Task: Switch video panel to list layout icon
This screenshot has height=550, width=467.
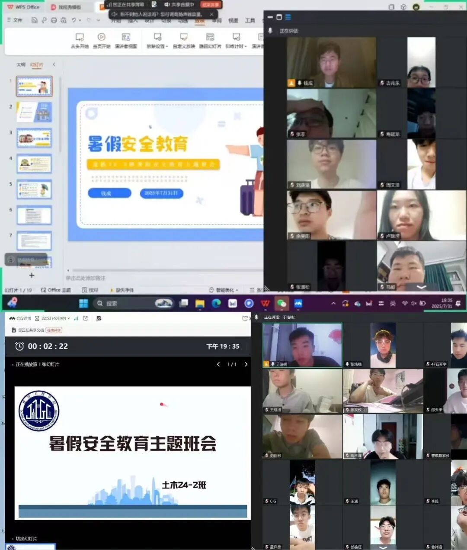Action: 288,17
